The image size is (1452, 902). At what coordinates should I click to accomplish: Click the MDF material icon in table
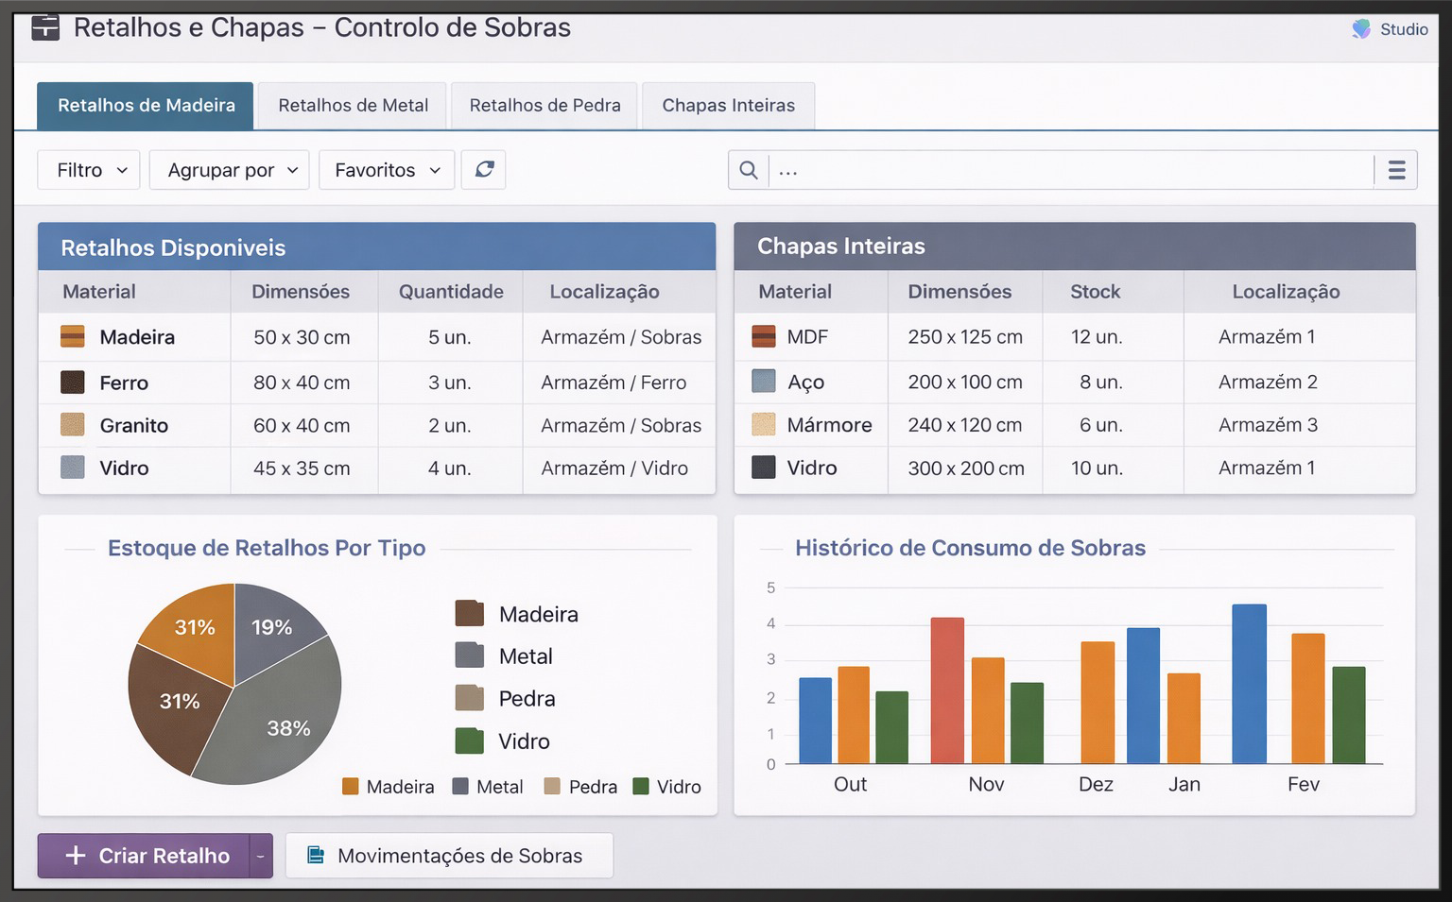764,336
